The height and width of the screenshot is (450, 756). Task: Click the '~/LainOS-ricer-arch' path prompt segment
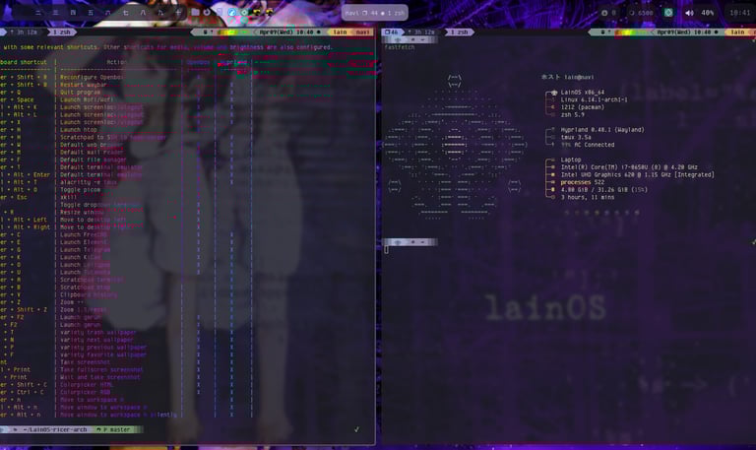click(x=55, y=429)
